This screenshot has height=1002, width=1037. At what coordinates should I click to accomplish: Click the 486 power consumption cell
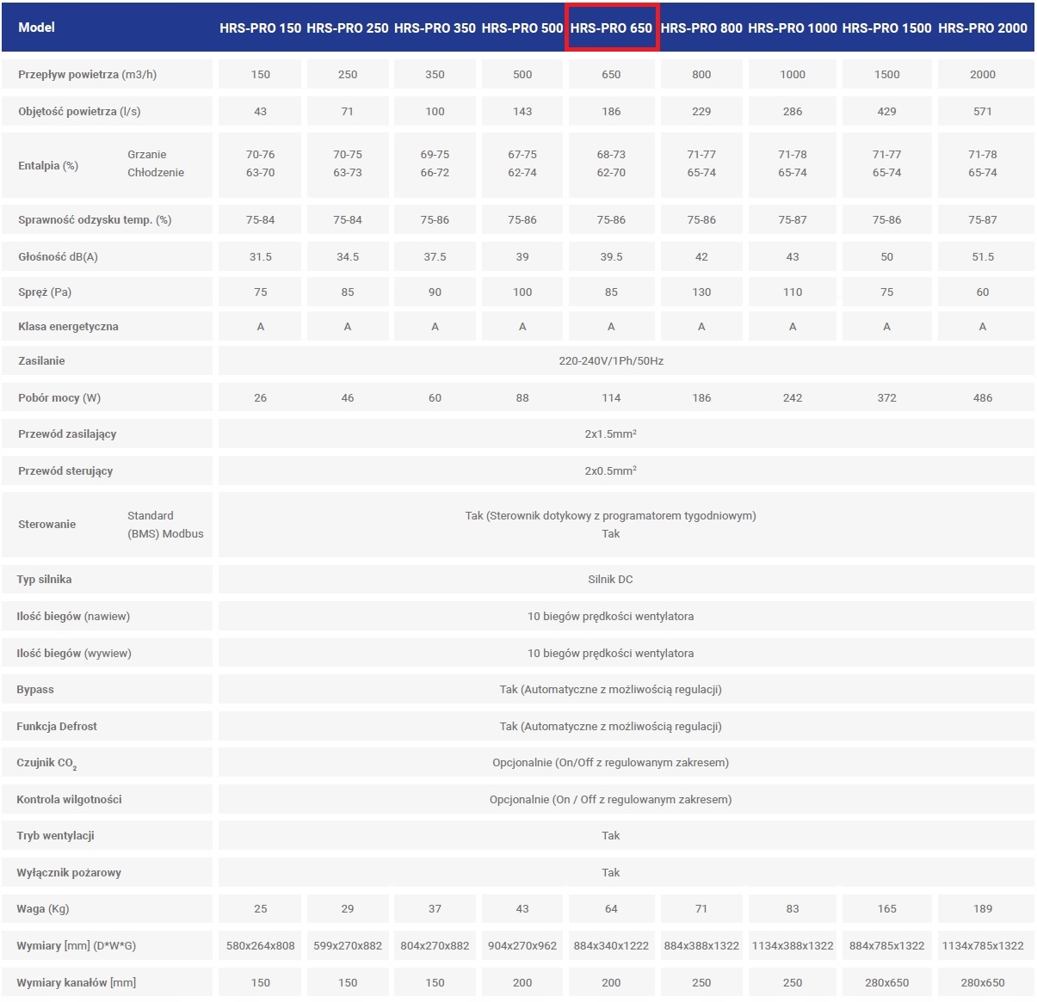[x=983, y=398]
